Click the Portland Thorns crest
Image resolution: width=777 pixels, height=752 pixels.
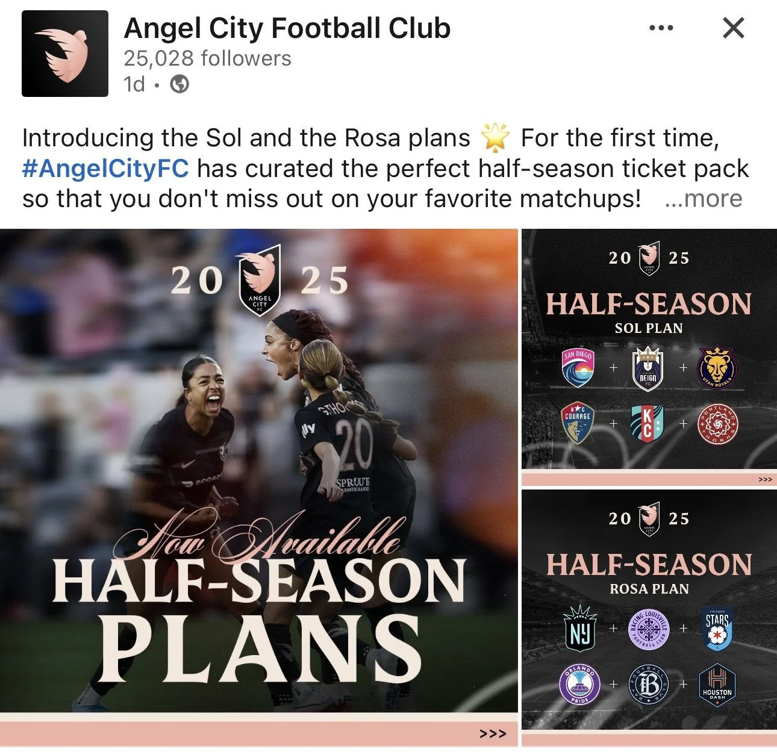717,424
